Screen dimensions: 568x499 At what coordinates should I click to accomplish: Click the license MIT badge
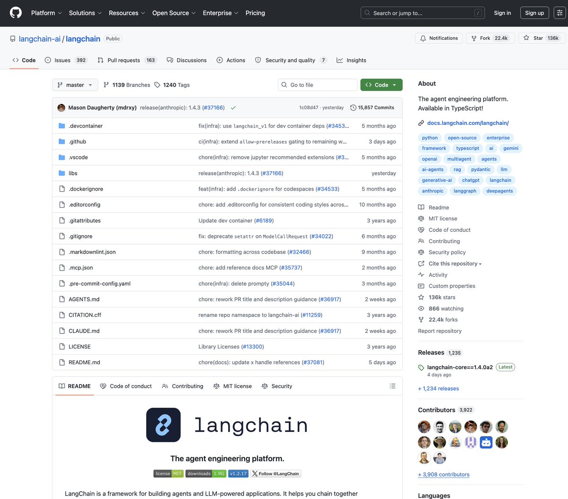169,473
